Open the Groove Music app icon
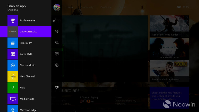Image resolution: width=199 pixels, height=112 pixels. click(13, 65)
